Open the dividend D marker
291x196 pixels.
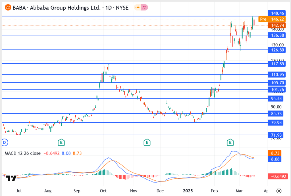4,142
